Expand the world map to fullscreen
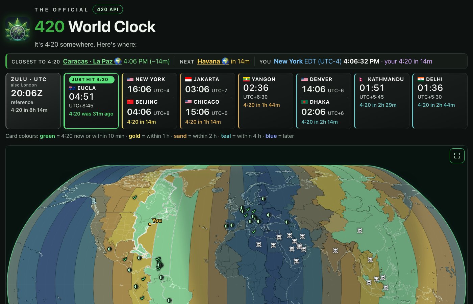This screenshot has width=473, height=304. point(457,156)
